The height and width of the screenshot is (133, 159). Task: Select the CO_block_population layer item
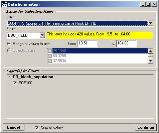click(x=33, y=77)
